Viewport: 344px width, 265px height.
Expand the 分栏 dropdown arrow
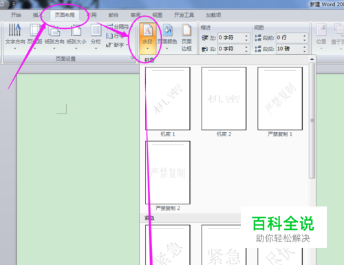96,48
